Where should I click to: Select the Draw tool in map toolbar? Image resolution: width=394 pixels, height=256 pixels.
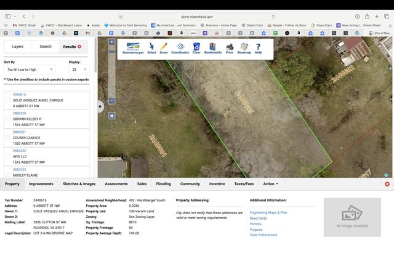(164, 48)
